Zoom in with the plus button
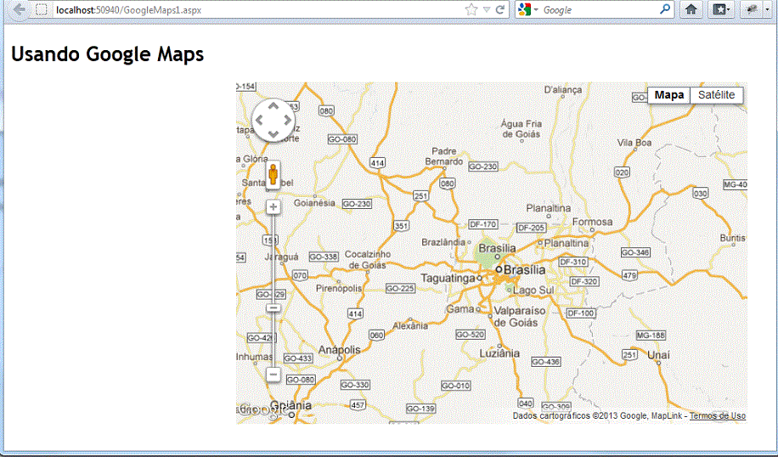This screenshot has width=778, height=457. [x=273, y=206]
